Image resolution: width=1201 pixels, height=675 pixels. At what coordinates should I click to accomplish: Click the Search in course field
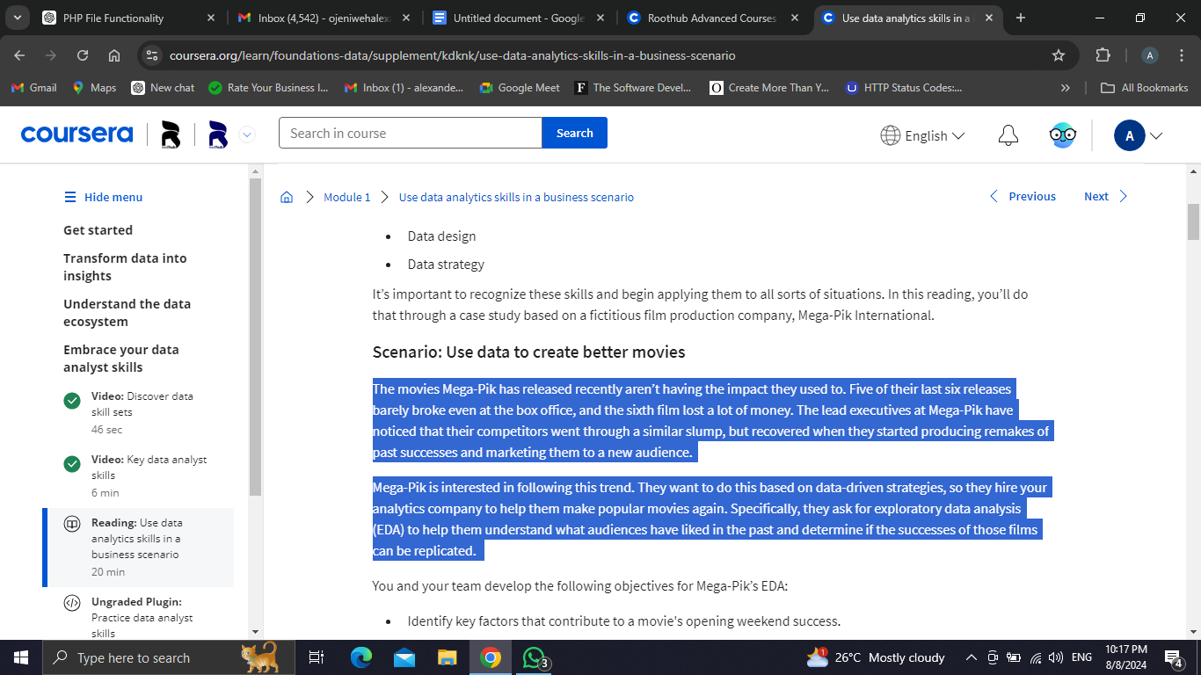pos(410,133)
